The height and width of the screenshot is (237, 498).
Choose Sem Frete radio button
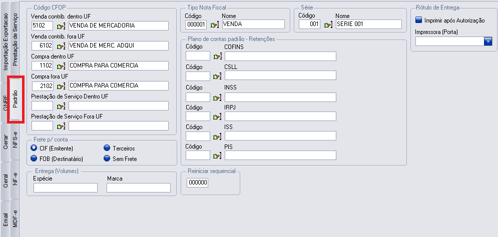click(x=107, y=159)
